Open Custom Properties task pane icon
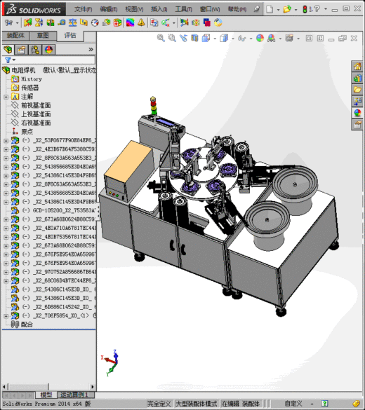365x410 pixels. [x=357, y=125]
